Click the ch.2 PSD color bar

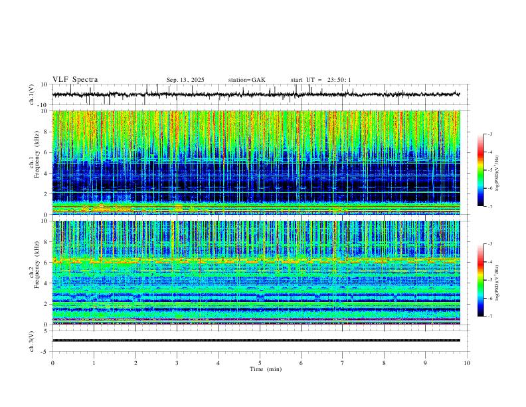pyautogui.click(x=481, y=280)
